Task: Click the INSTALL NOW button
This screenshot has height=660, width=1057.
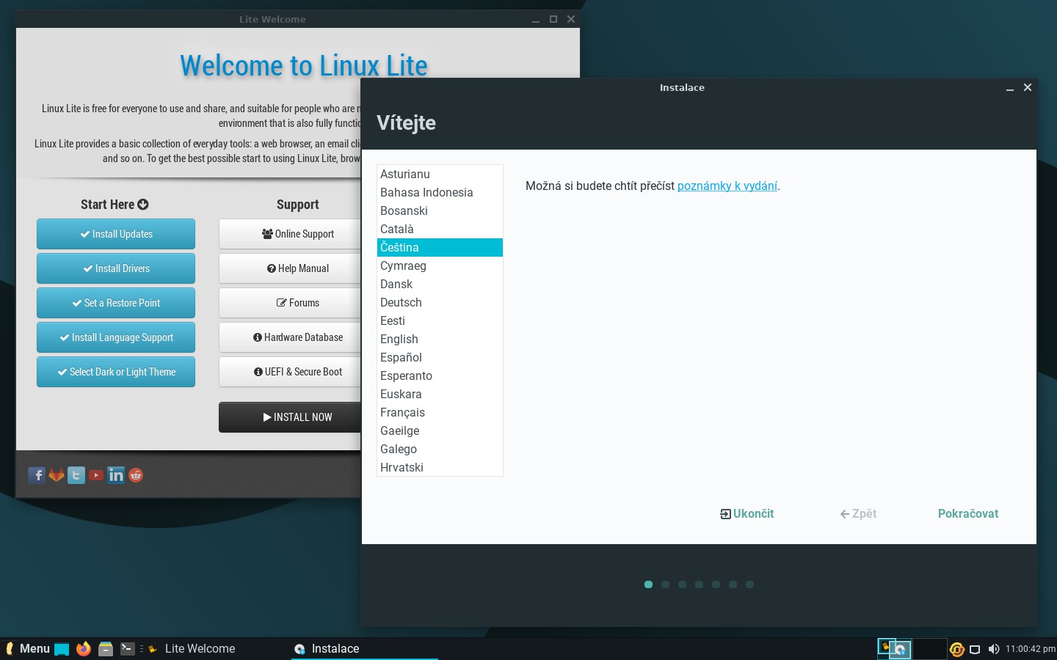Action: coord(290,417)
